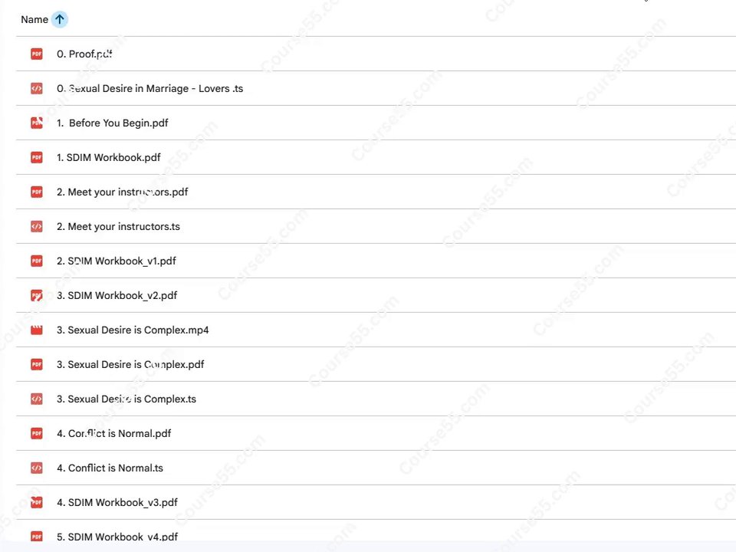Screen dimensions: 736x552
Task: Select the video icon for Sexual Desire is Complex.mp4
Action: tap(37, 330)
